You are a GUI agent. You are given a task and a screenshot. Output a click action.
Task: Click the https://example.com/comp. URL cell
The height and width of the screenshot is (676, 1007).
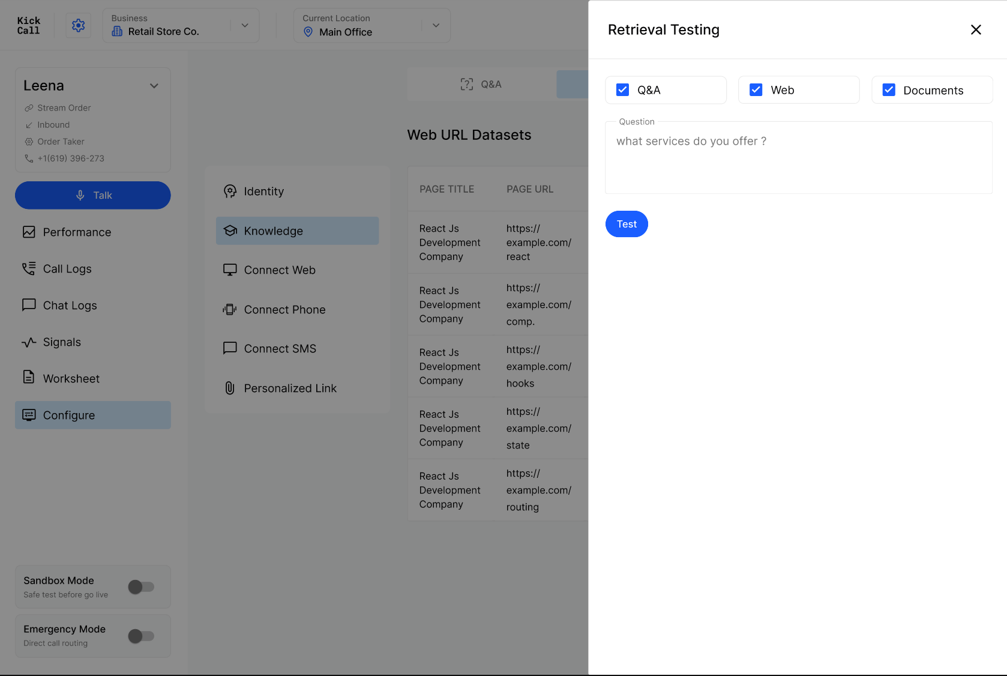(x=539, y=304)
